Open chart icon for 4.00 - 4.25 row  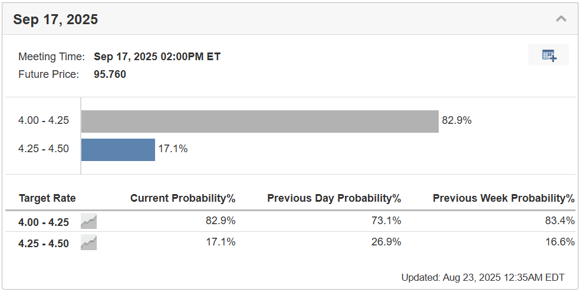(x=88, y=221)
